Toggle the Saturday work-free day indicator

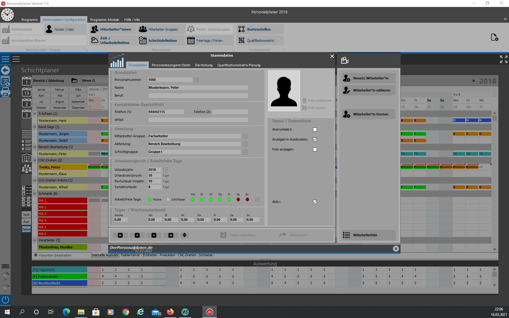pyautogui.click(x=238, y=200)
